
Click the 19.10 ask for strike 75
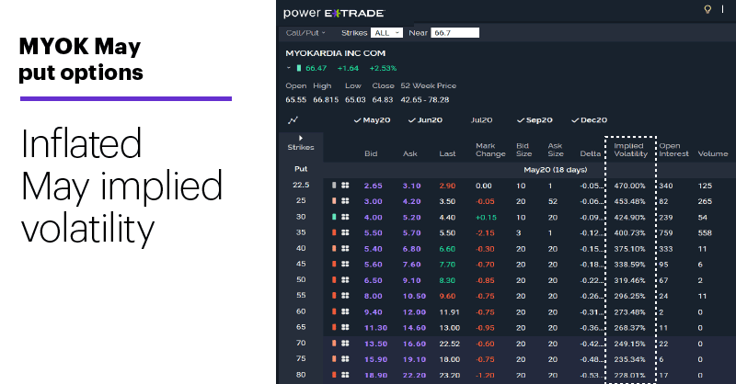click(x=414, y=359)
